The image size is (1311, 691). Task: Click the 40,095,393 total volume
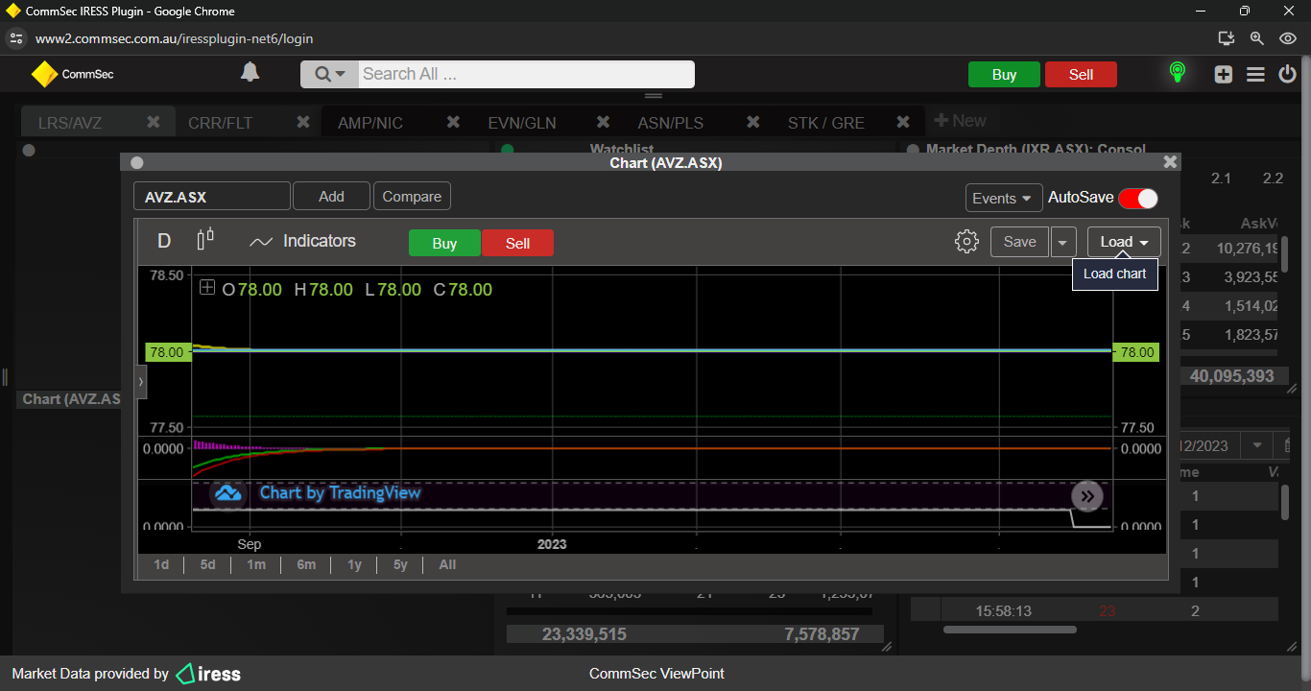1231,375
